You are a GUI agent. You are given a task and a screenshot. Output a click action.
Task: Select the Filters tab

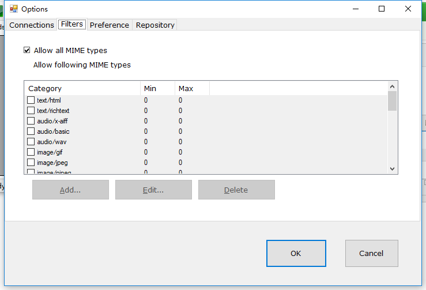(x=72, y=24)
